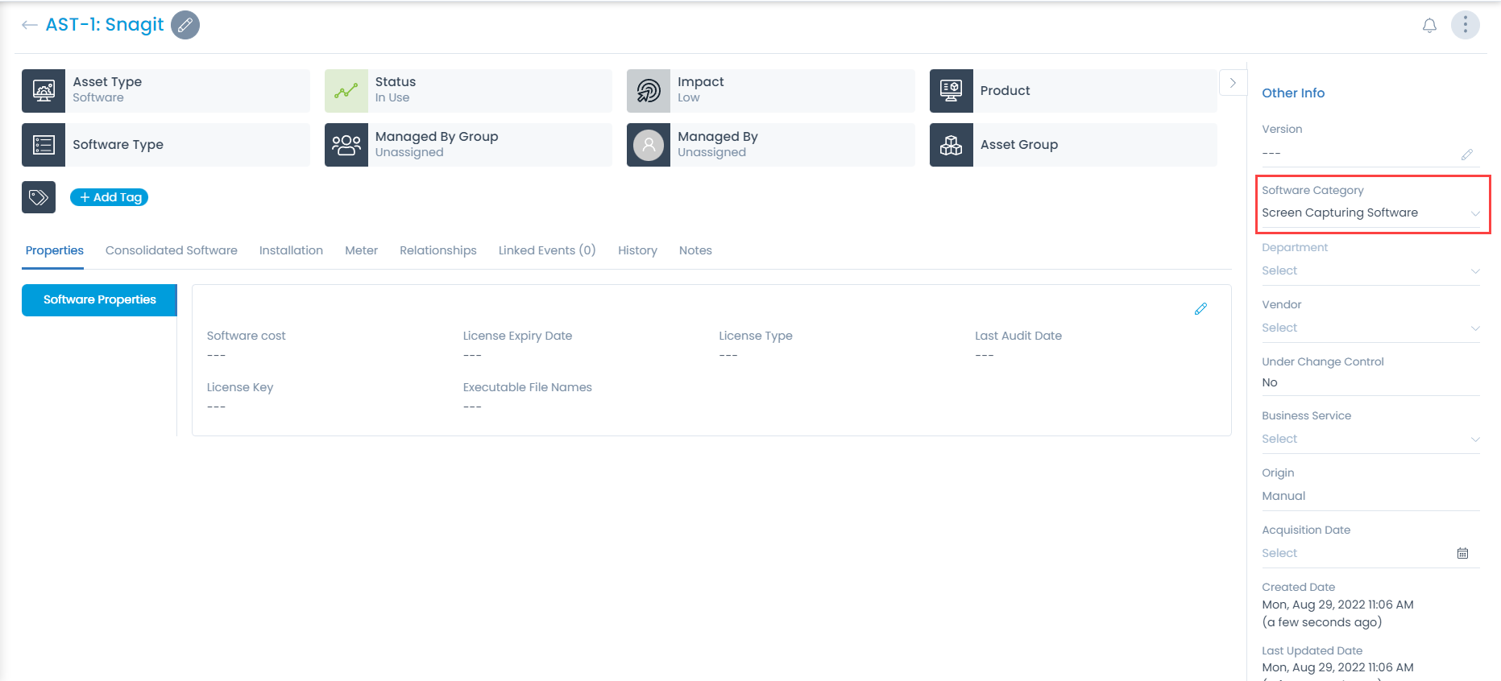This screenshot has height=681, width=1501.
Task: Click the Other Info heading
Action: pyautogui.click(x=1293, y=93)
